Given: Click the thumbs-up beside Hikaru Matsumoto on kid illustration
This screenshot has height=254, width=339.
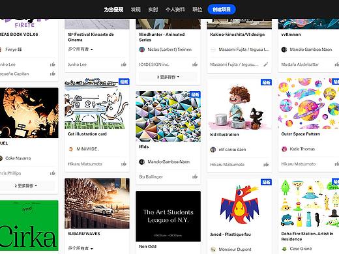Looking at the screenshot, I should 266,165.
